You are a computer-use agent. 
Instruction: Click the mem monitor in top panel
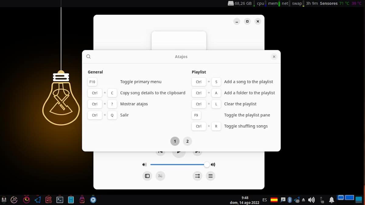pos(274,3)
